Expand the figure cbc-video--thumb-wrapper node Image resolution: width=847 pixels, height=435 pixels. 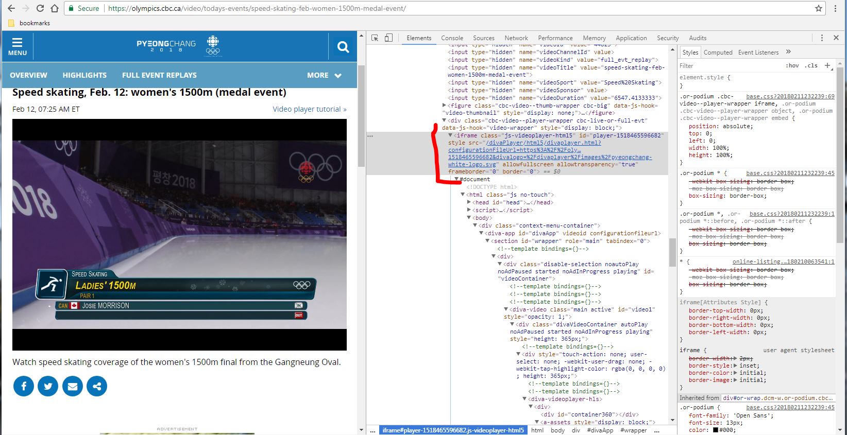point(444,106)
